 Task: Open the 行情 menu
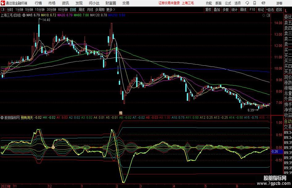(38, 3)
